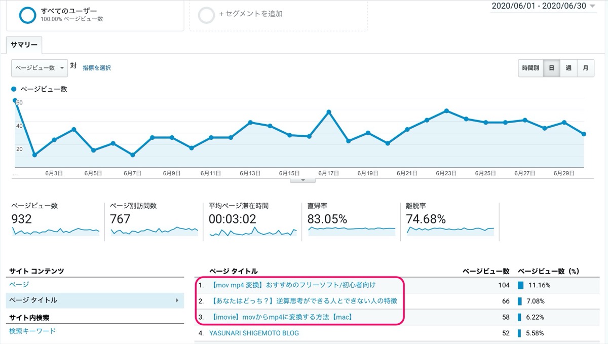Click the 平均ページ滞在時間 sparkline
Image resolution: width=608 pixels, height=344 pixels.
[x=253, y=231]
